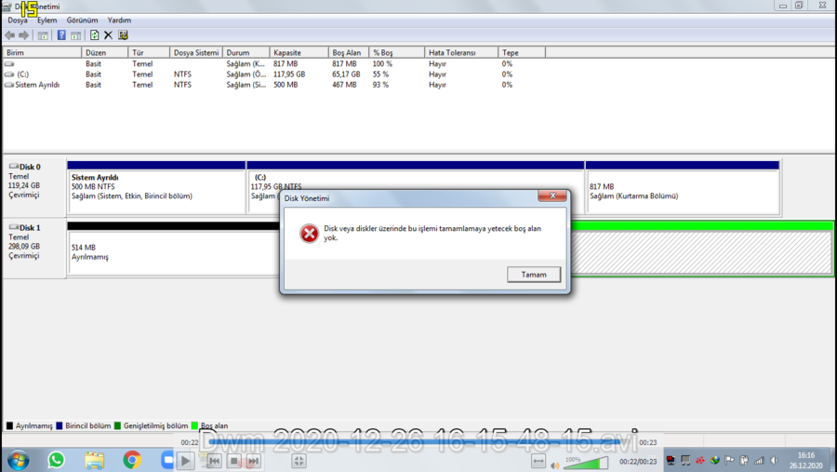Click the tray volume speaker icon

tap(775, 460)
